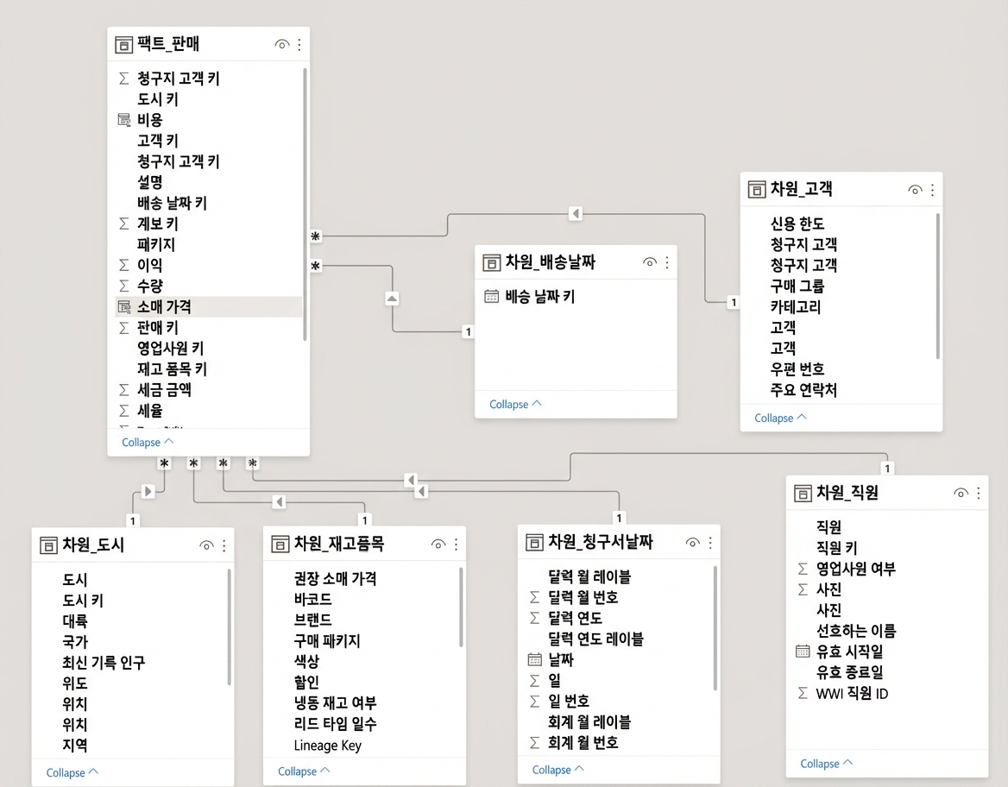1008x787 pixels.
Task: Select filter direction arrow on 차원_배송날짜 relationship
Action: click(x=392, y=299)
